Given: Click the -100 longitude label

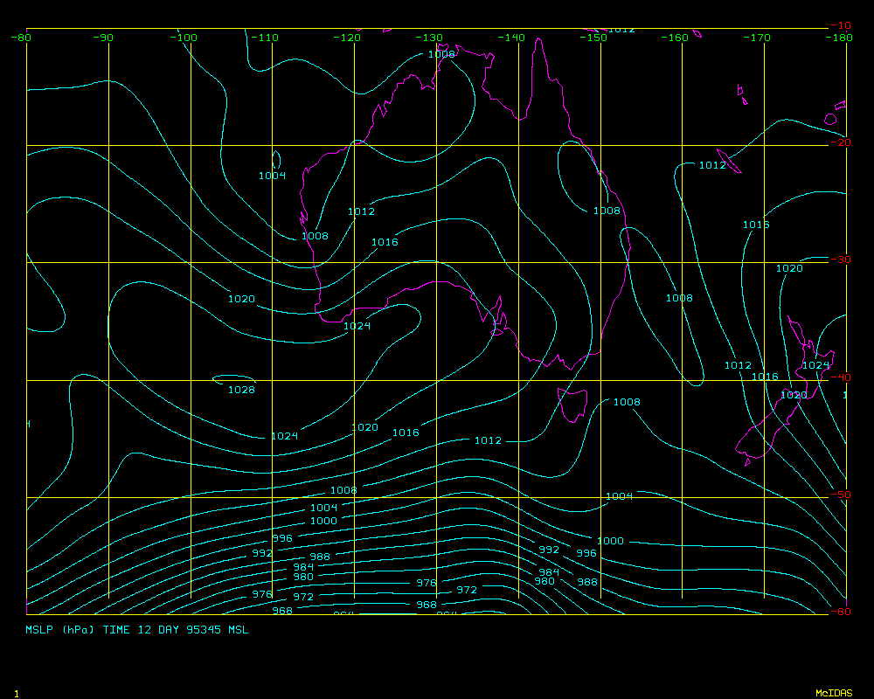Looking at the screenshot, I should (x=184, y=38).
